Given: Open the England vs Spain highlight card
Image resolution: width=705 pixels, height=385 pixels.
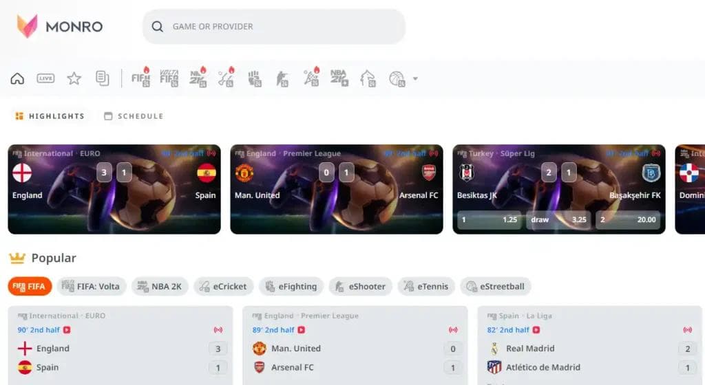Looking at the screenshot, I should tap(114, 189).
